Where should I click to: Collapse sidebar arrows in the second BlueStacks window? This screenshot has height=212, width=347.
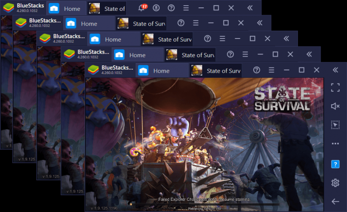coord(260,23)
